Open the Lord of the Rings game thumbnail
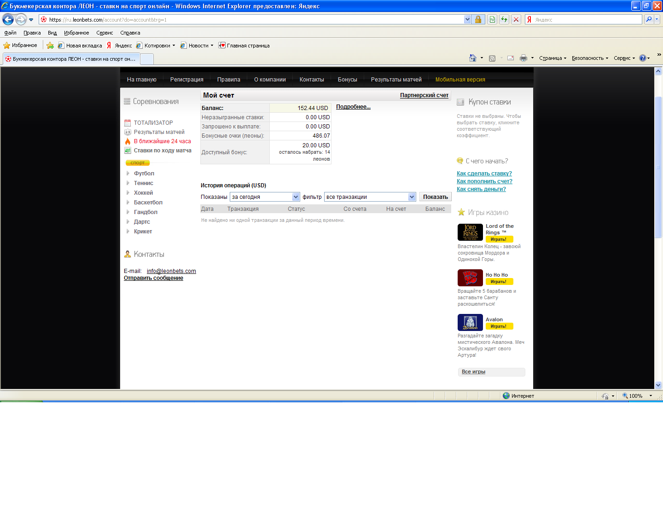 point(470,232)
